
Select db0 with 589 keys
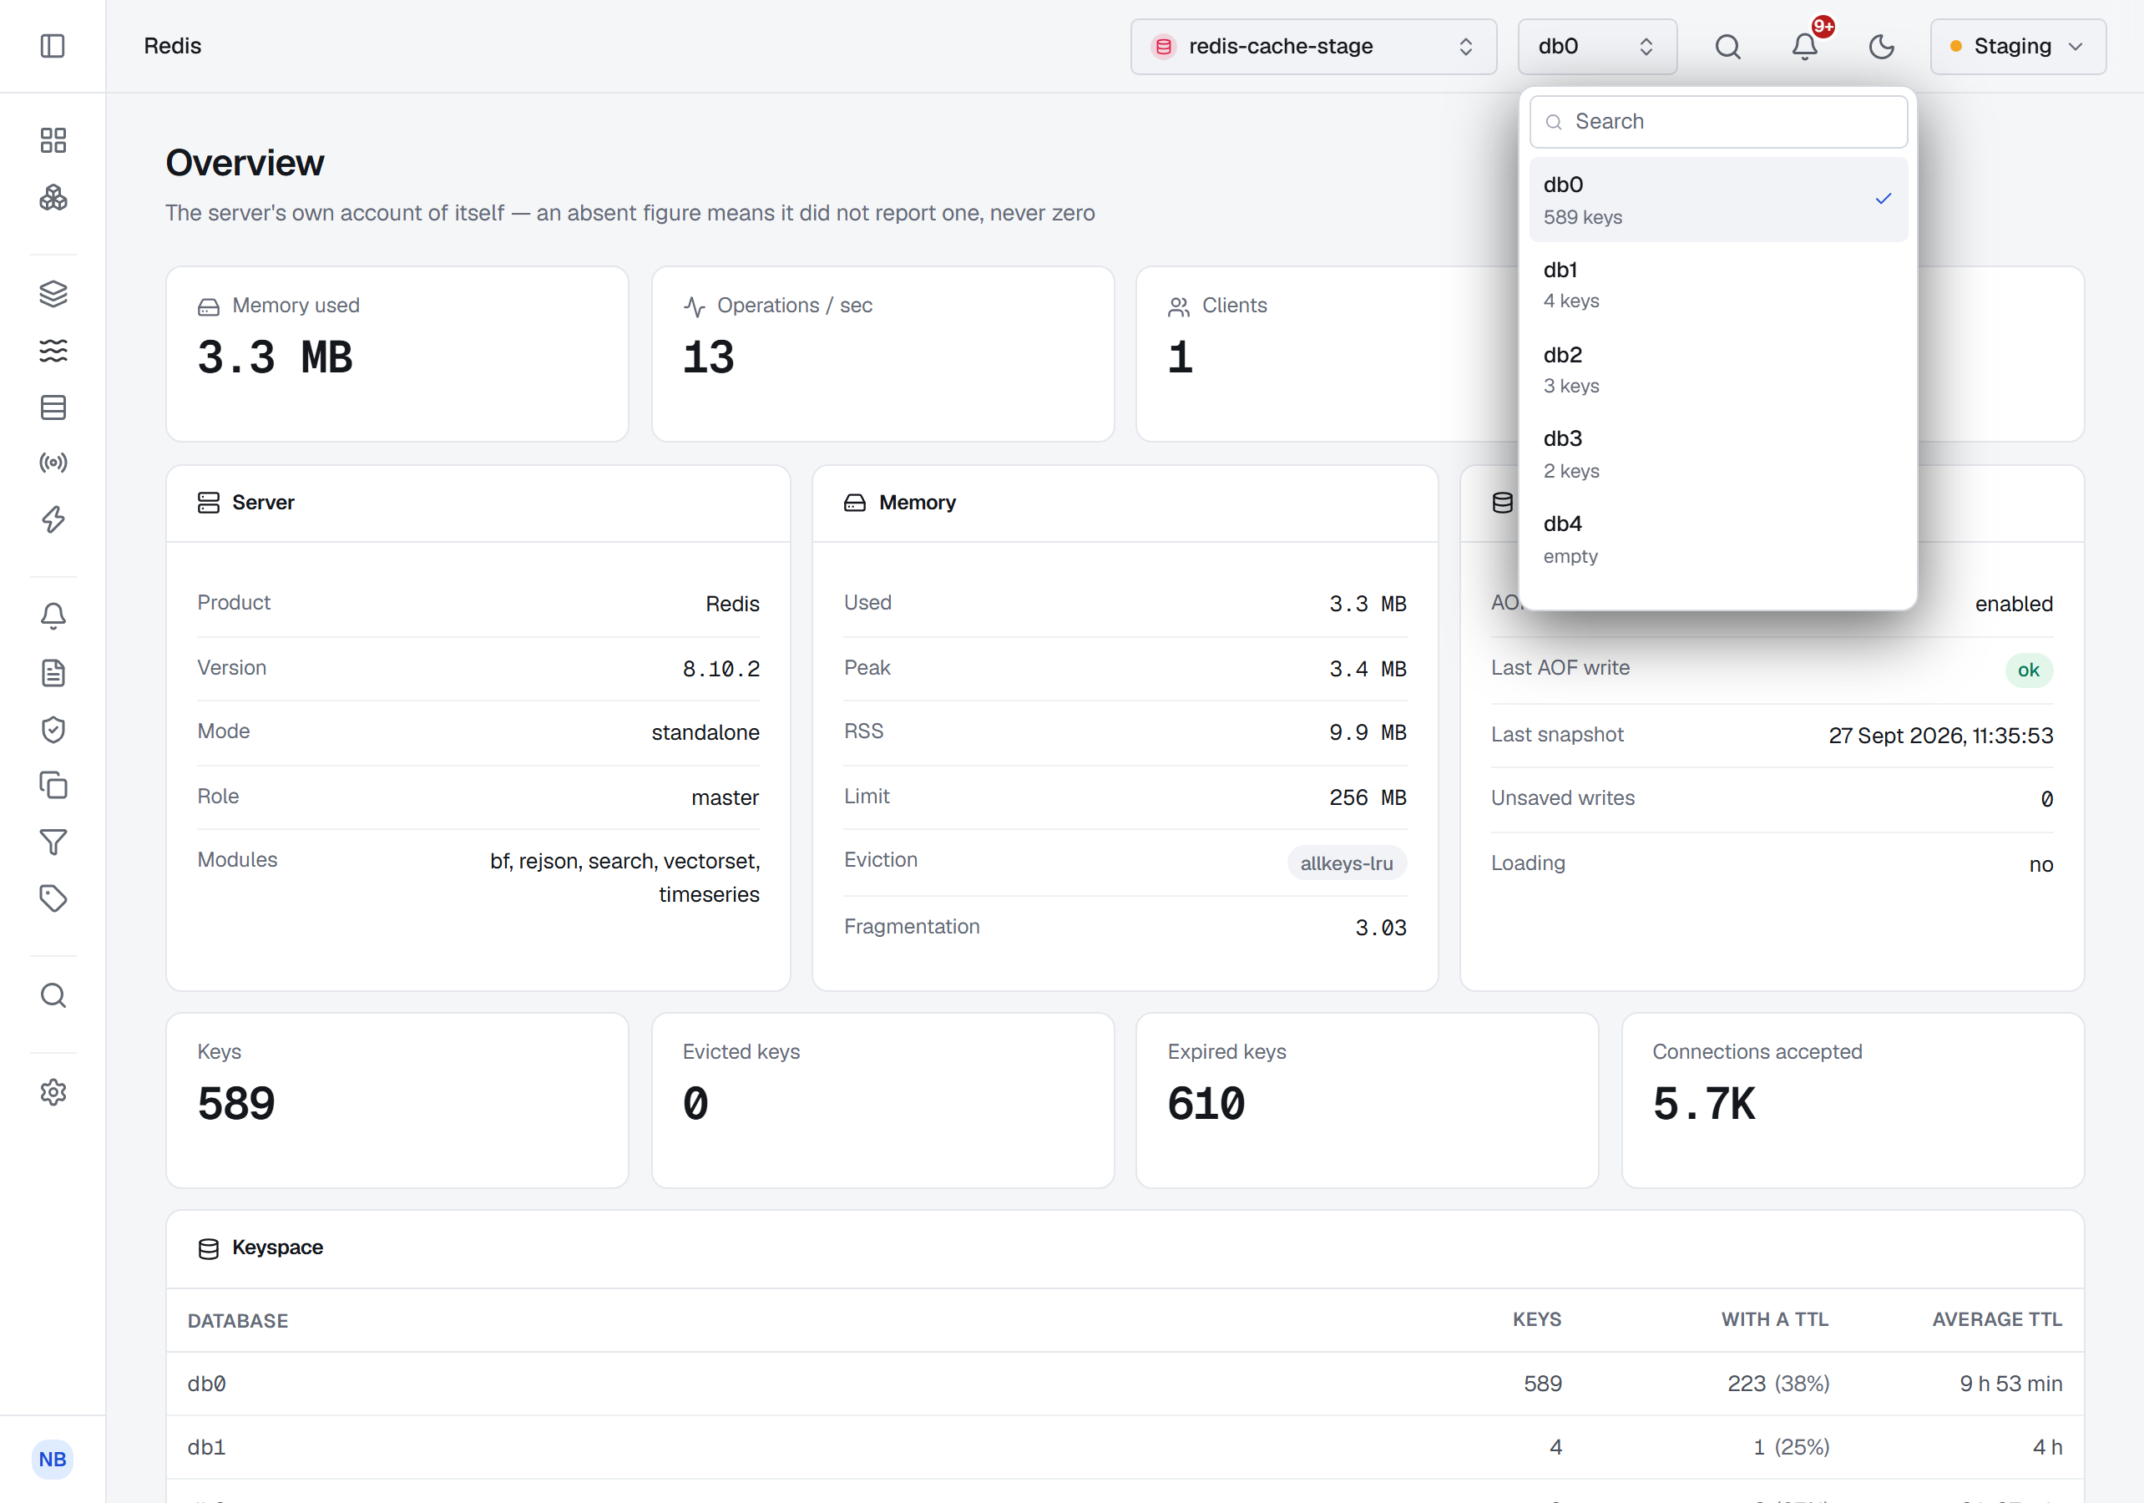coord(1718,200)
